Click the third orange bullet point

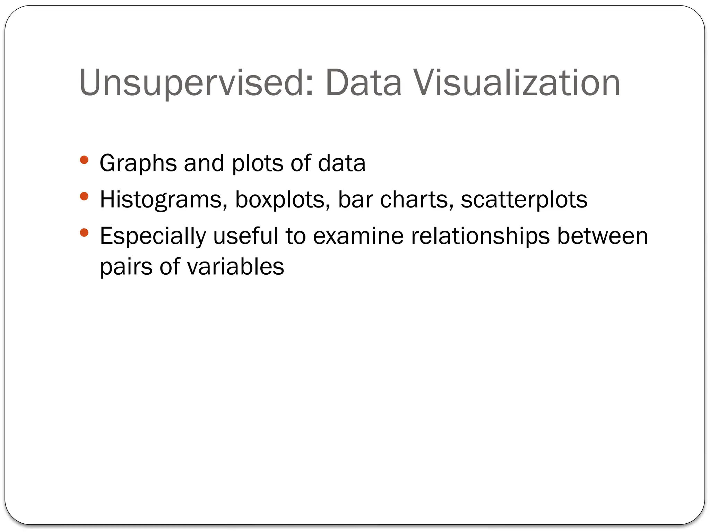click(84, 233)
